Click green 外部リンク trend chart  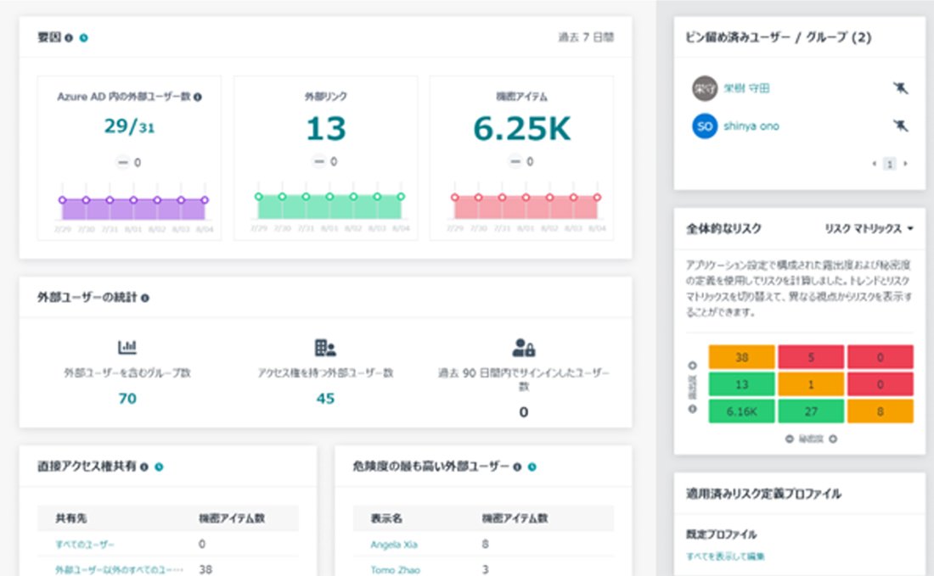click(x=329, y=207)
